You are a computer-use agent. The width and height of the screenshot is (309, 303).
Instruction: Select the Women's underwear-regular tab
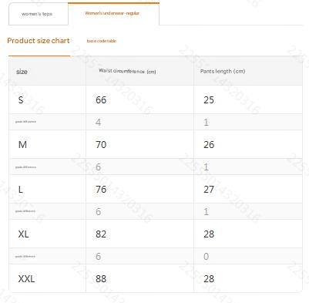pyautogui.click(x=113, y=14)
